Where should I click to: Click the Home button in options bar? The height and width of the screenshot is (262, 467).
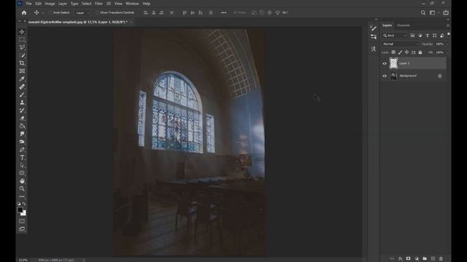24,13
